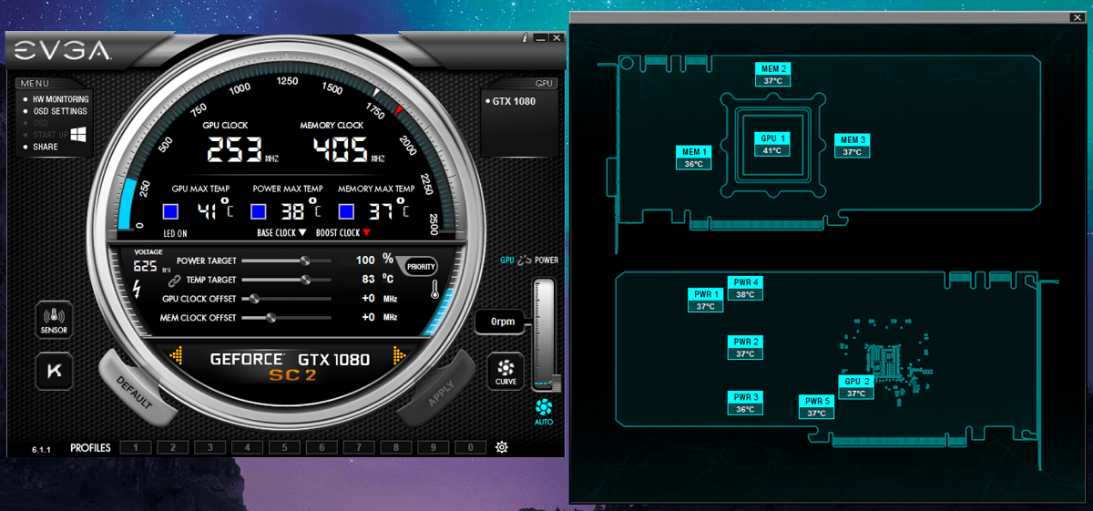Image resolution: width=1093 pixels, height=511 pixels.
Task: Click Power max temp color swatch
Action: 259,212
